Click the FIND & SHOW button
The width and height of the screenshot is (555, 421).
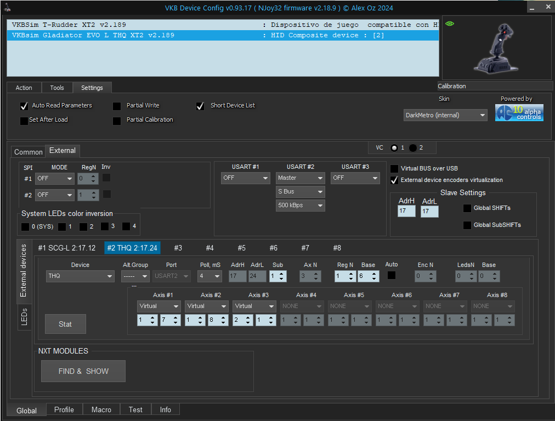tap(83, 372)
